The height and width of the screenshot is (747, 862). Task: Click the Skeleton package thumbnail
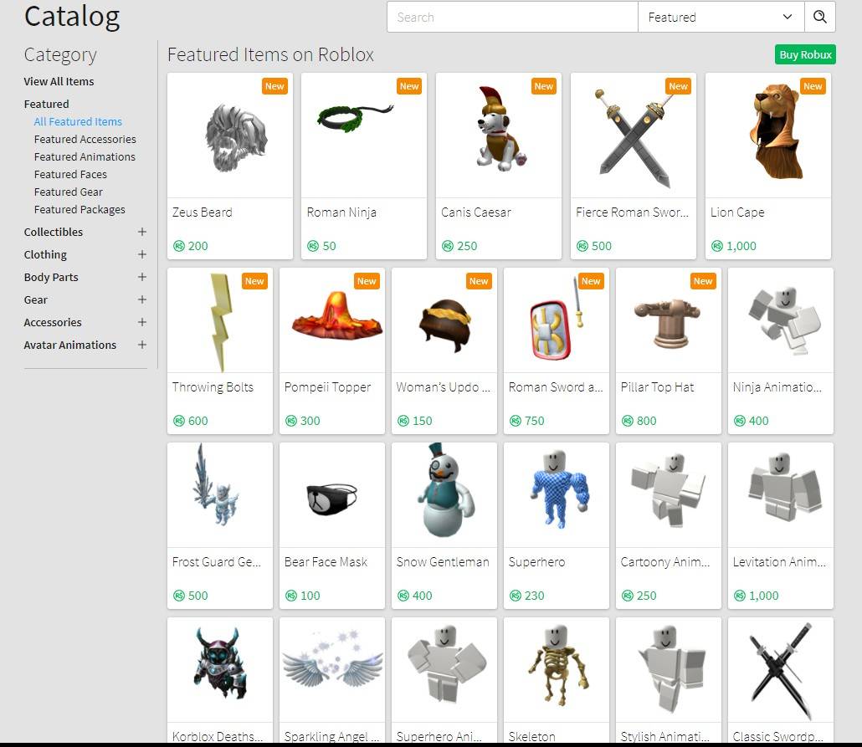point(557,670)
